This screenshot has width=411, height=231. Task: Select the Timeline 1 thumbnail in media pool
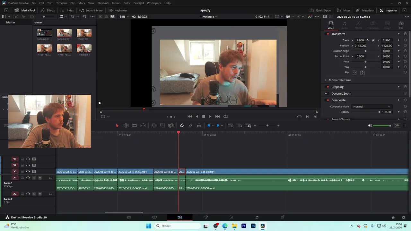84,48
